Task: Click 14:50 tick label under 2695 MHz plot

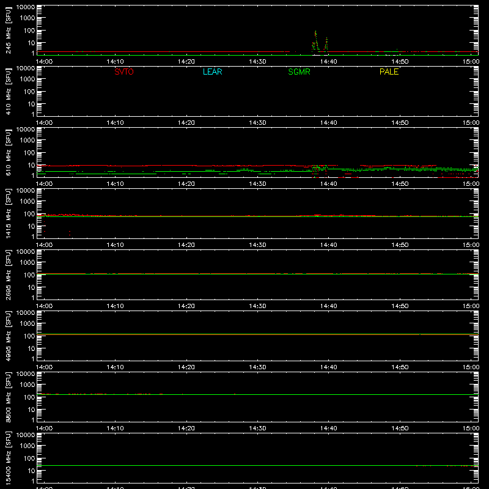Action: pyautogui.click(x=400, y=306)
